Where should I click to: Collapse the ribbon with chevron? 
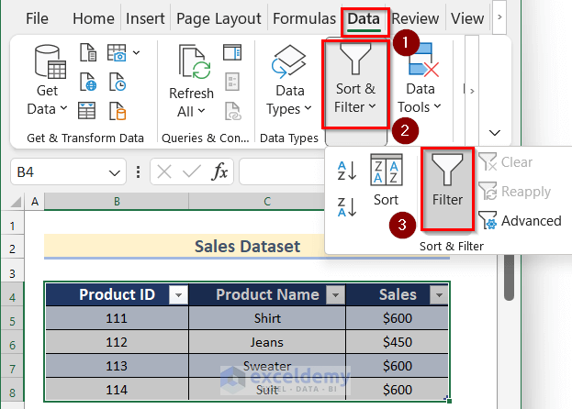click(495, 133)
